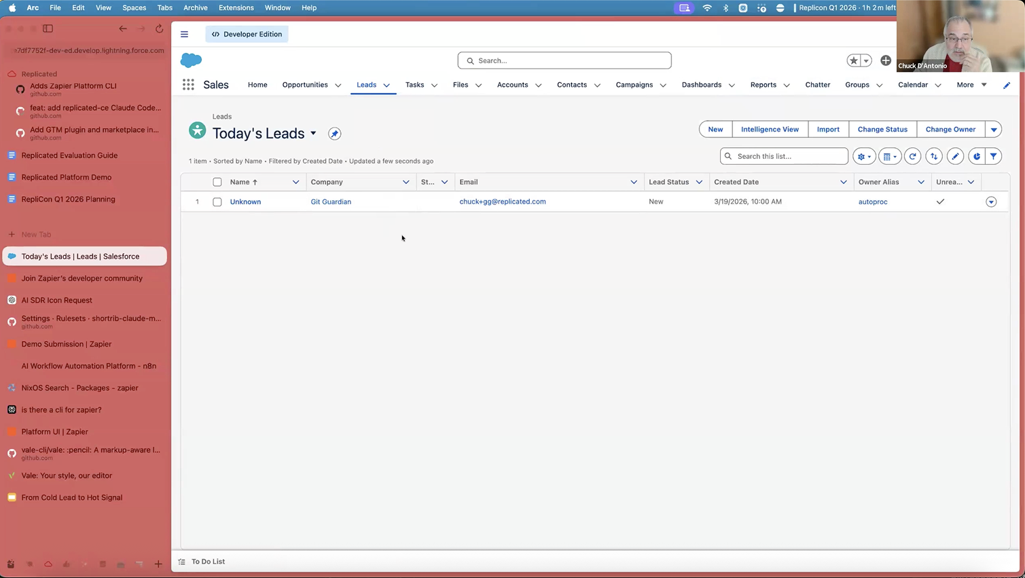Open row actions dropdown for Git Guardian lead
The width and height of the screenshot is (1025, 578).
click(x=991, y=202)
